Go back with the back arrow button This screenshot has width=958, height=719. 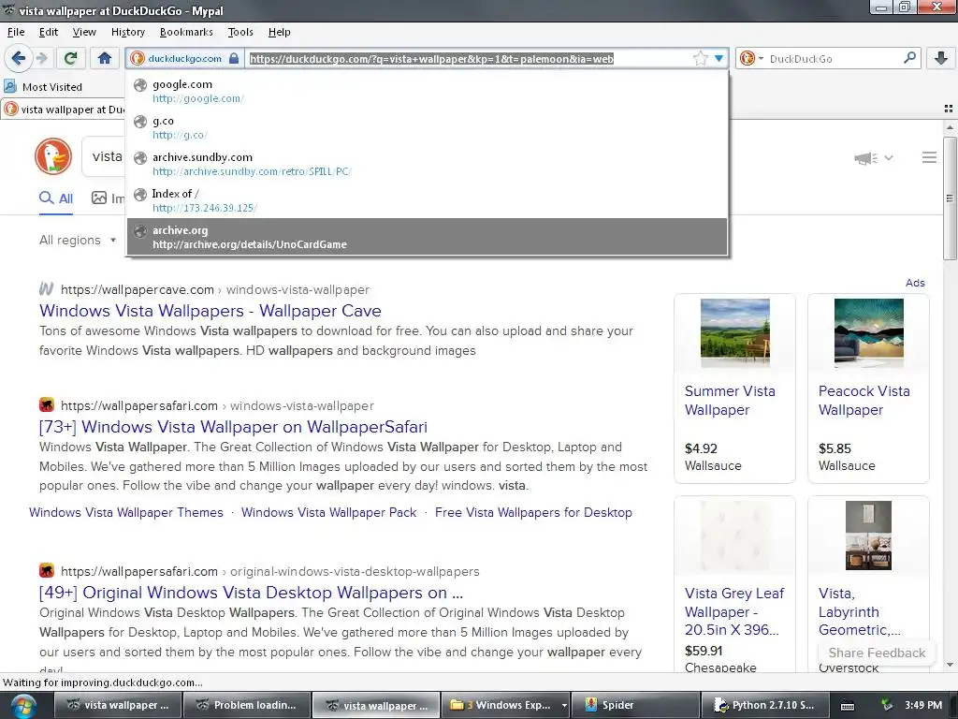19,58
